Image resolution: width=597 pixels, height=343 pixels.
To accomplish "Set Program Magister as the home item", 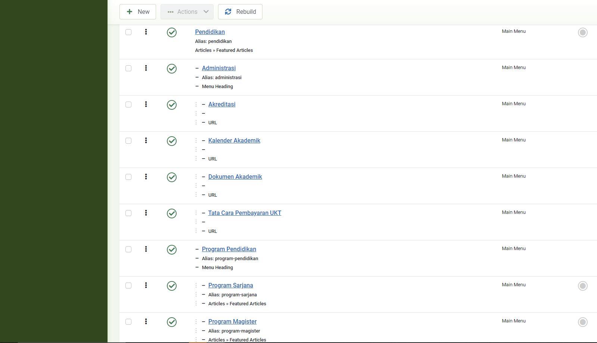I will point(583,322).
